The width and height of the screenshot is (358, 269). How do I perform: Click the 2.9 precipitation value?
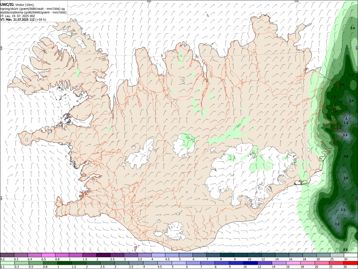coord(346,178)
